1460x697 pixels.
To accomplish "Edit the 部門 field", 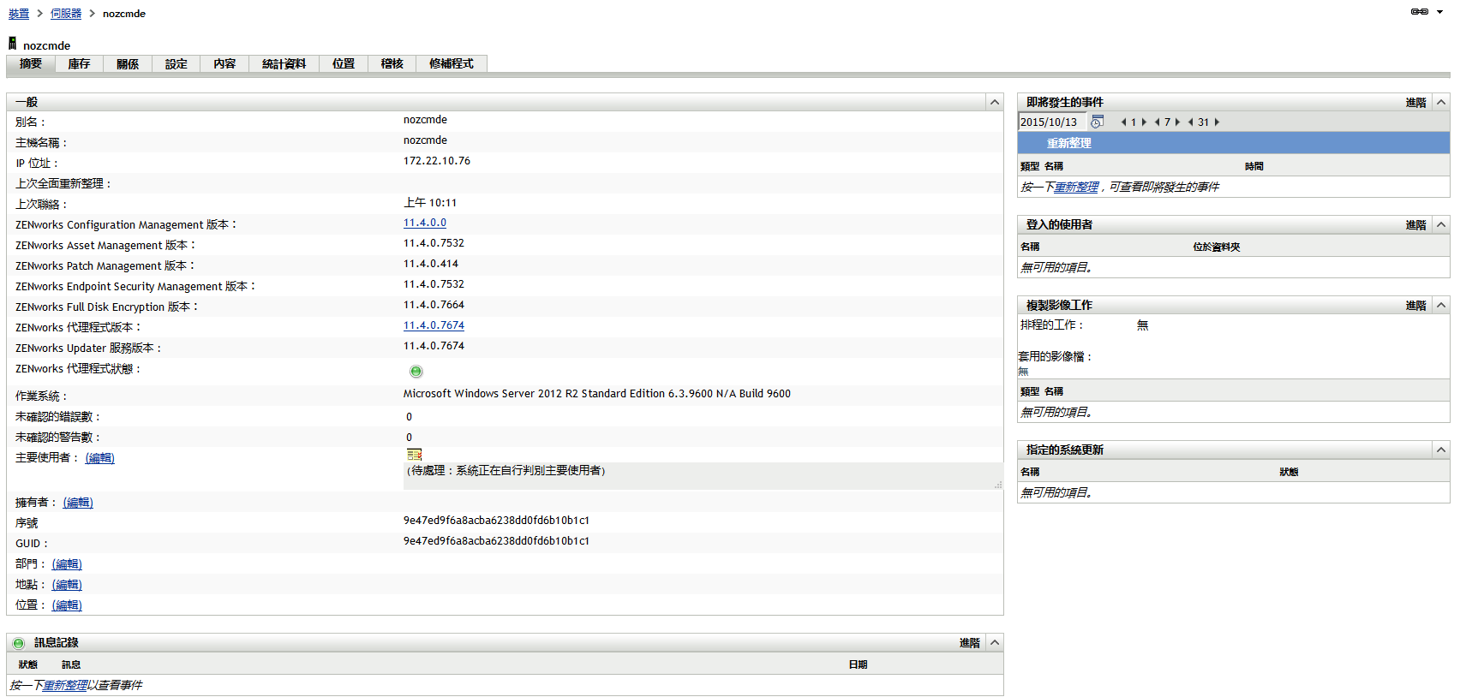I will [67, 564].
